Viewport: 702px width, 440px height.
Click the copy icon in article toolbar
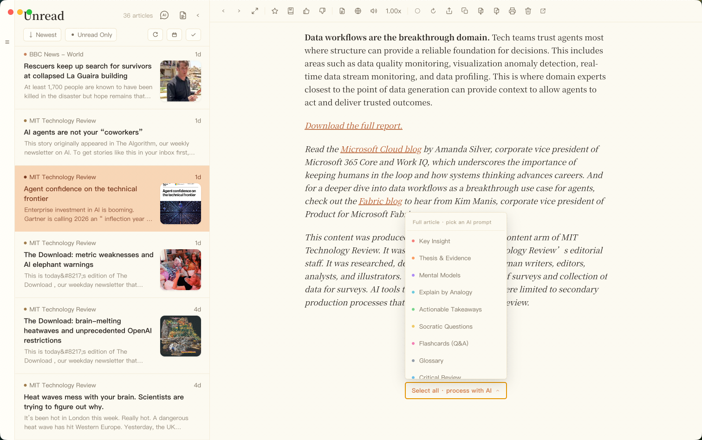[465, 11]
